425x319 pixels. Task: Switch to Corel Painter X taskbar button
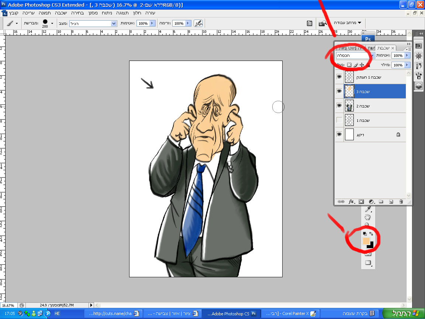[x=289, y=313]
